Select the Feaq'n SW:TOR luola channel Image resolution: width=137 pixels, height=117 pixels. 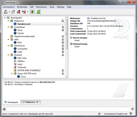pyautogui.click(x=27, y=73)
